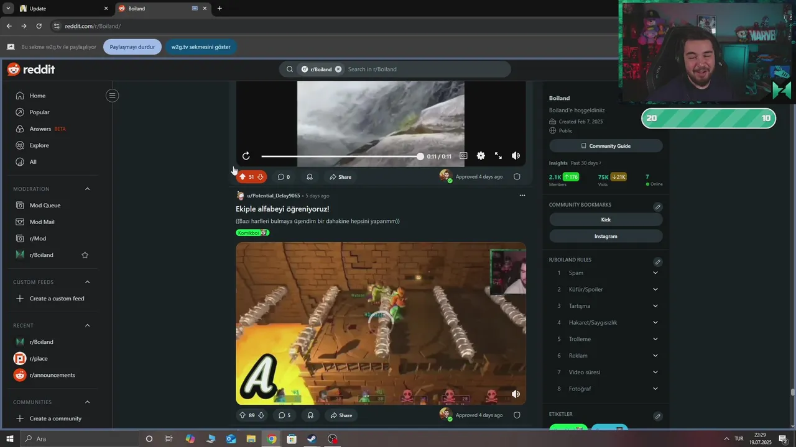Collapse the Recent section
Viewport: 796px width, 447px height.
pyautogui.click(x=88, y=325)
